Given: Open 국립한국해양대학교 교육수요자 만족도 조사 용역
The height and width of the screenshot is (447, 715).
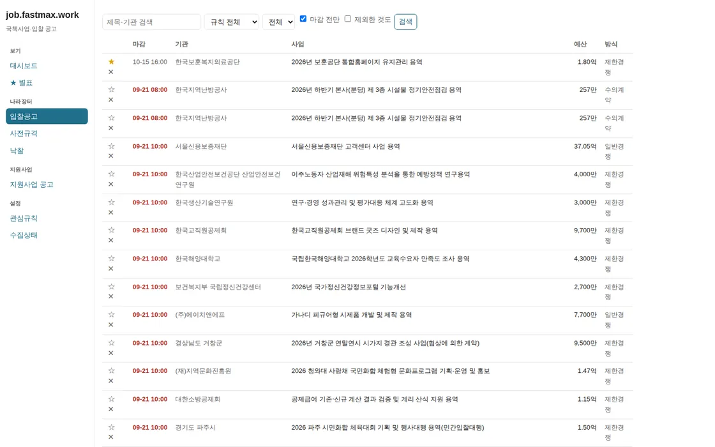Looking at the screenshot, I should pos(380,258).
